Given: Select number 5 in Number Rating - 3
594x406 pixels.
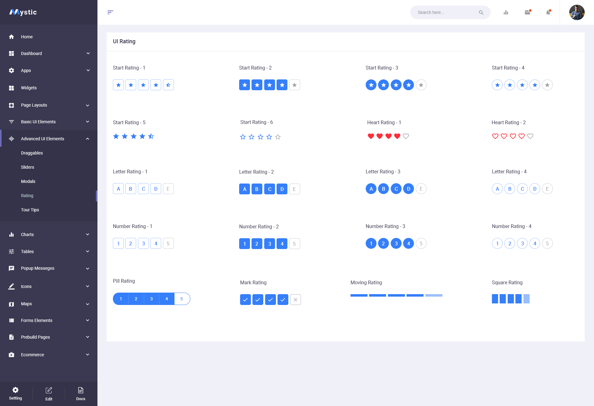Looking at the screenshot, I should click(421, 243).
